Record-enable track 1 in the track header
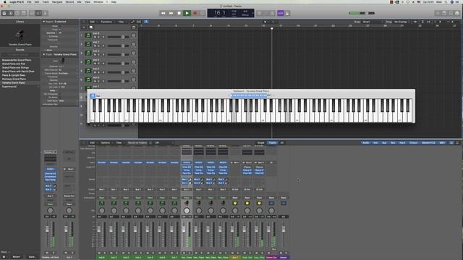The height and width of the screenshot is (260, 463). [103, 37]
